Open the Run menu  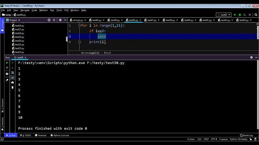click(52, 10)
